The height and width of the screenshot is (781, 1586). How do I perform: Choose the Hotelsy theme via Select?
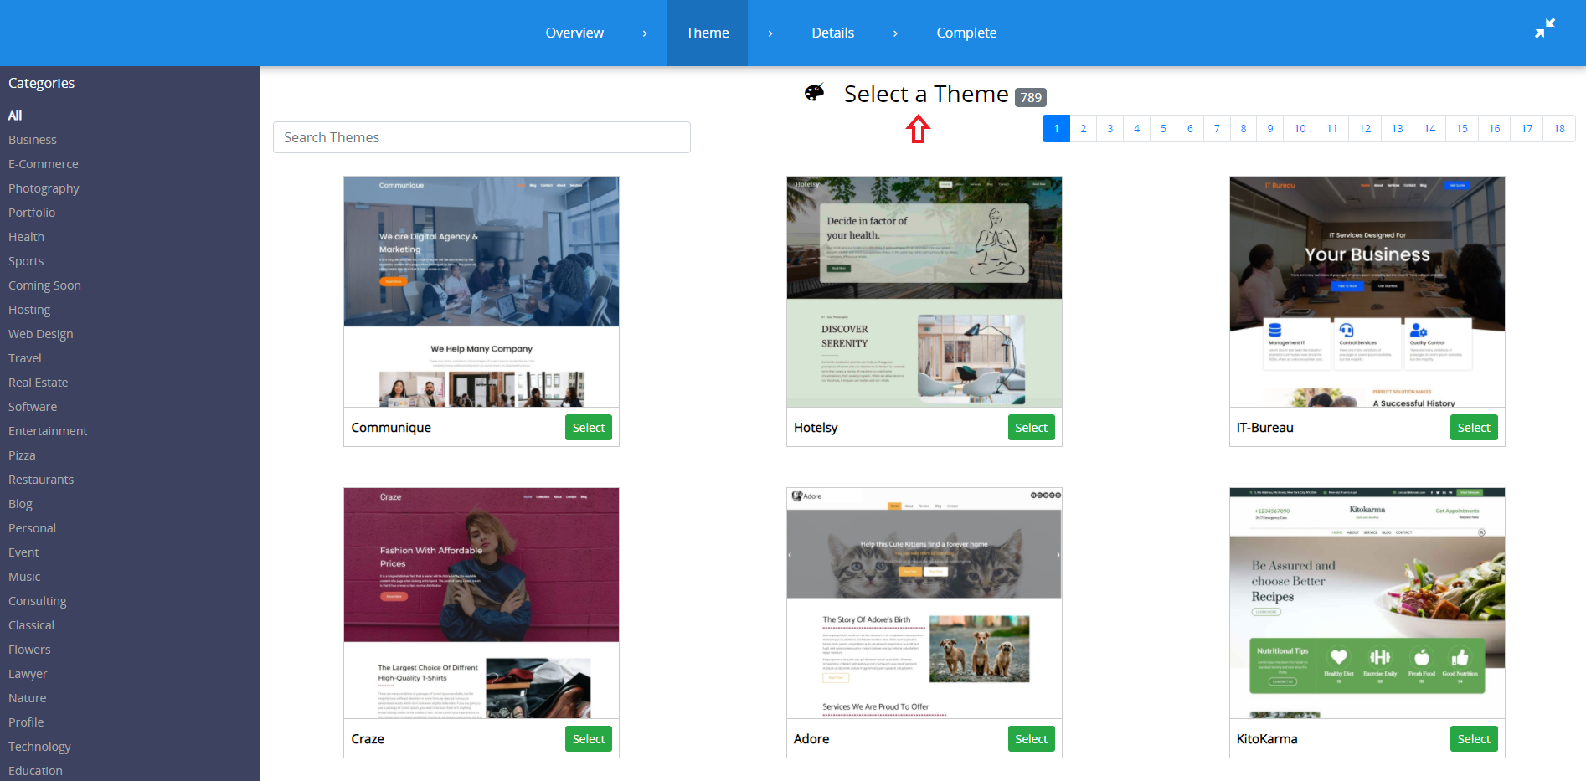(x=1030, y=428)
